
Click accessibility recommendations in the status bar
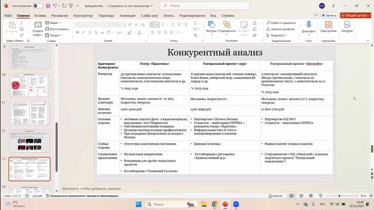coord(82,196)
